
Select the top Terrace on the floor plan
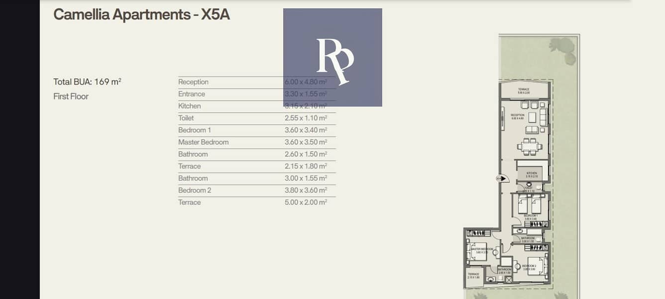pos(524,91)
